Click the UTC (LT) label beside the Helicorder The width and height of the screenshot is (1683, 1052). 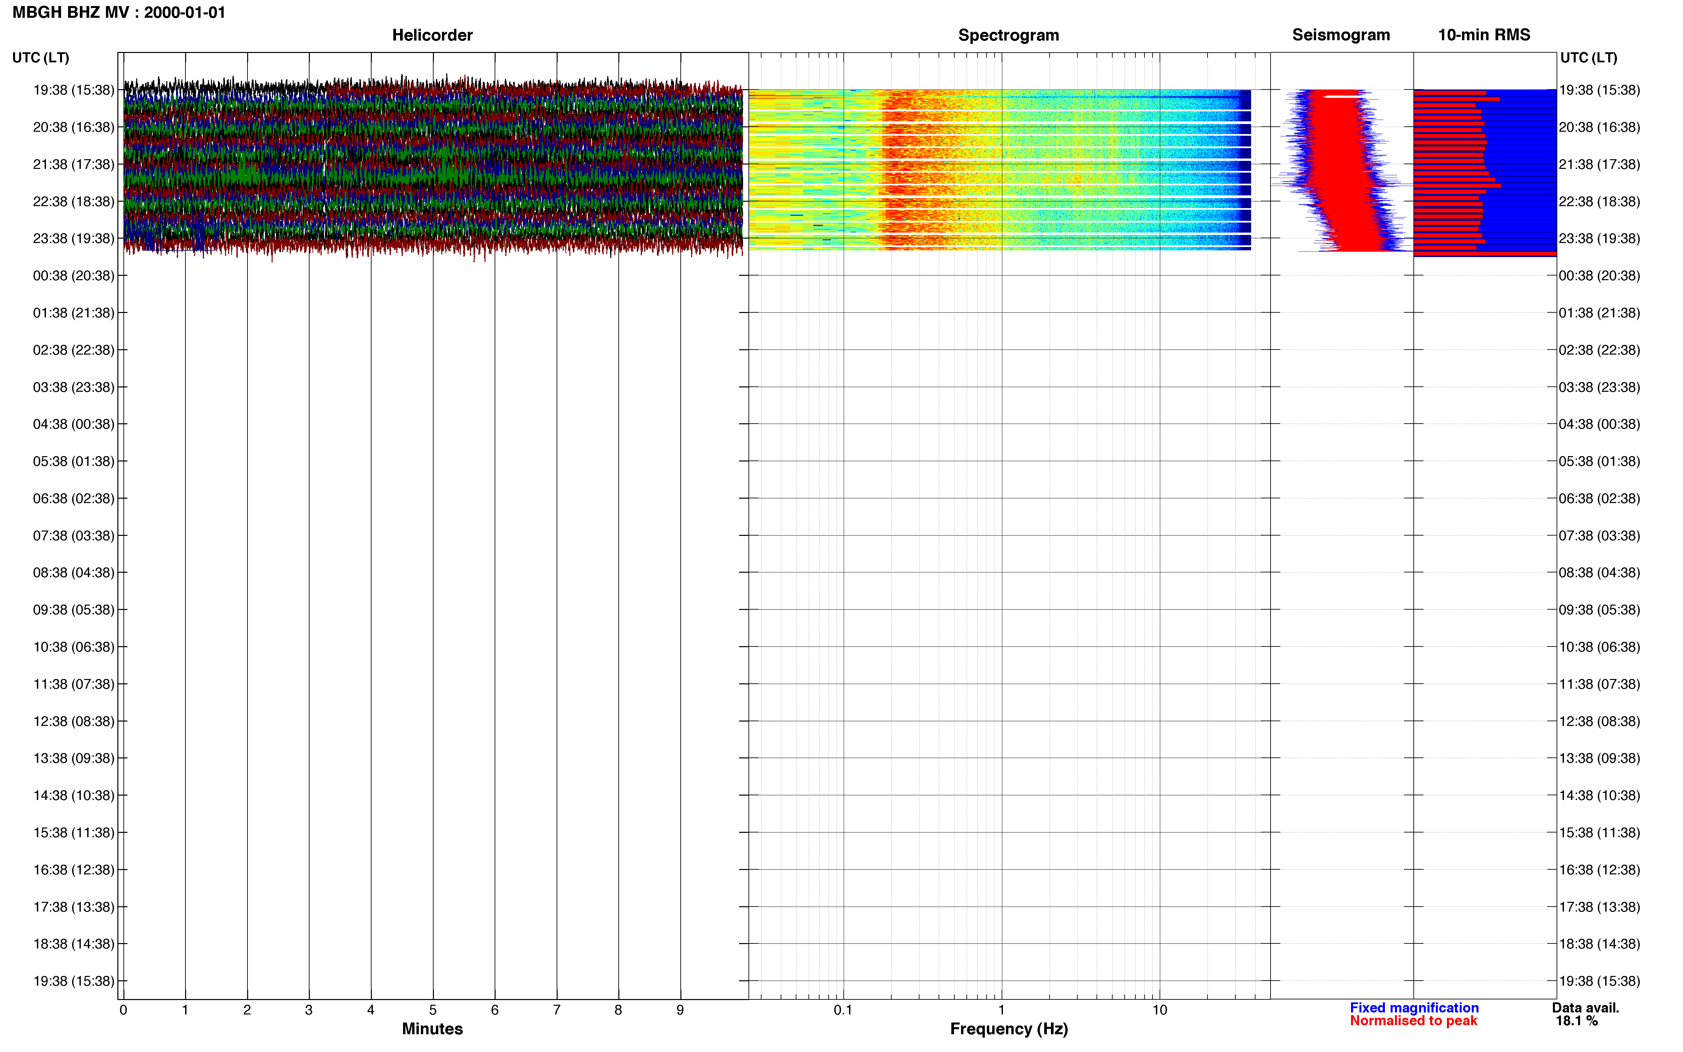pyautogui.click(x=41, y=58)
